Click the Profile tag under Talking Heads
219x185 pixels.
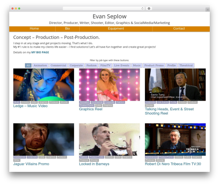coord(173,102)
